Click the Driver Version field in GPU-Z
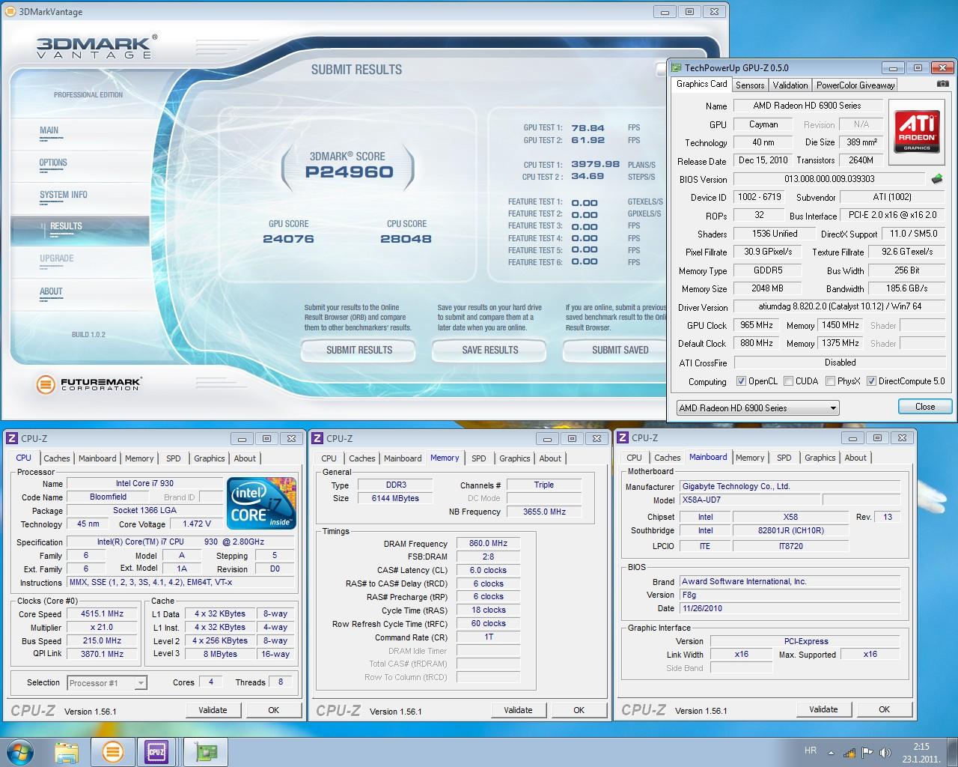Image resolution: width=958 pixels, height=767 pixels. click(839, 306)
